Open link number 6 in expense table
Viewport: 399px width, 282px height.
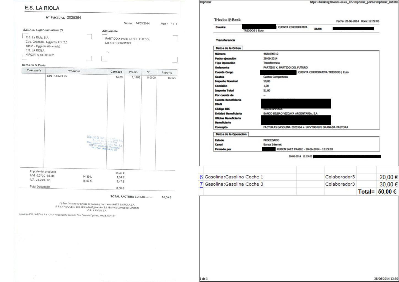tap(201, 177)
